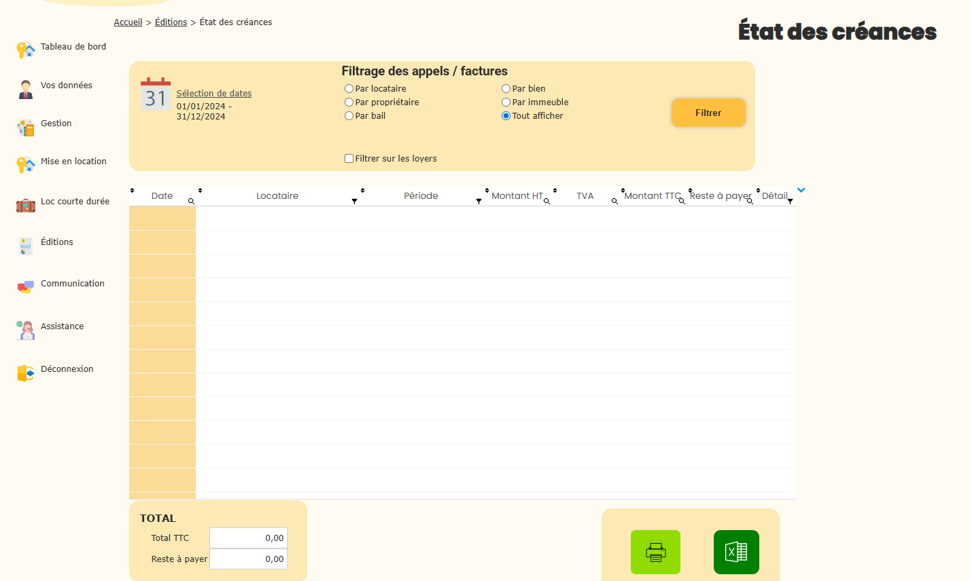Image resolution: width=970 pixels, height=581 pixels.
Task: Click the Loc courte durée suitcase icon
Action: pyautogui.click(x=26, y=205)
